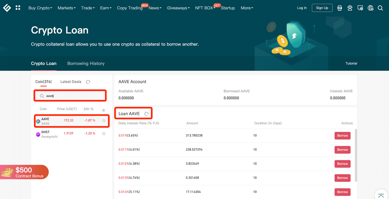Expand the Earn menu

(106, 8)
